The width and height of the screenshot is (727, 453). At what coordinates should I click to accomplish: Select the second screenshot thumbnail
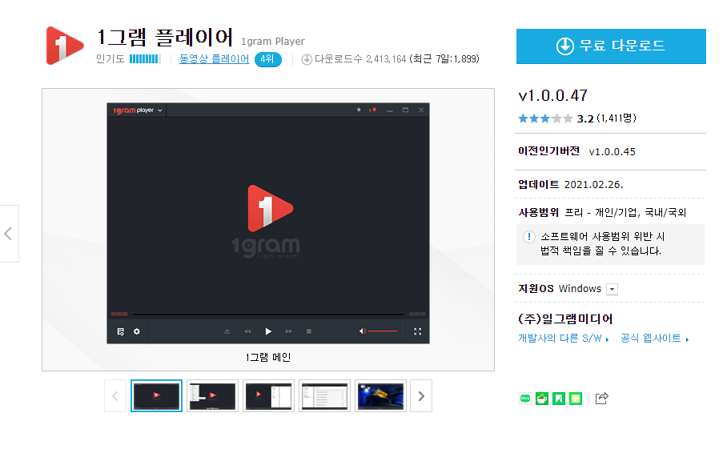[x=212, y=396]
